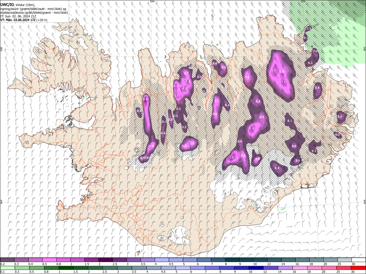
Task: Click the purple-scale swatch between 3 and 3.5
Action: (134, 260)
